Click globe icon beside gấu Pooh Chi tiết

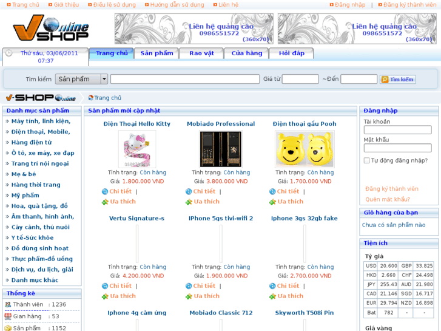pos(272,191)
